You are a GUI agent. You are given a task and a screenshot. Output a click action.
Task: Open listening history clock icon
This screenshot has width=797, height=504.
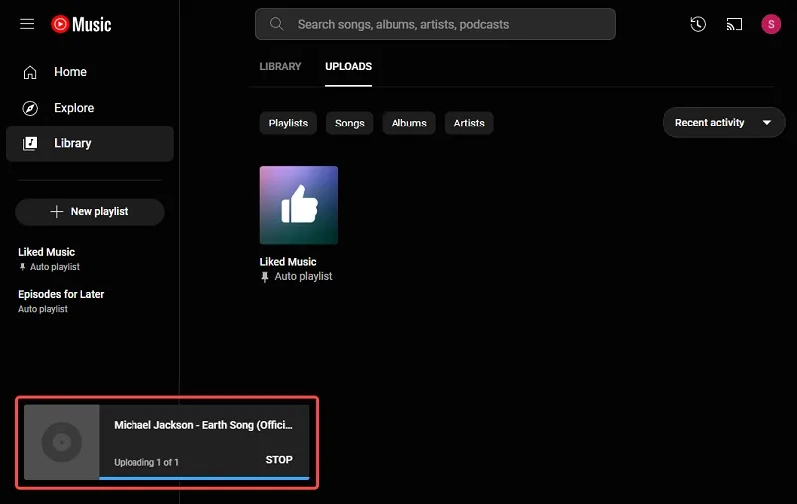tap(698, 24)
